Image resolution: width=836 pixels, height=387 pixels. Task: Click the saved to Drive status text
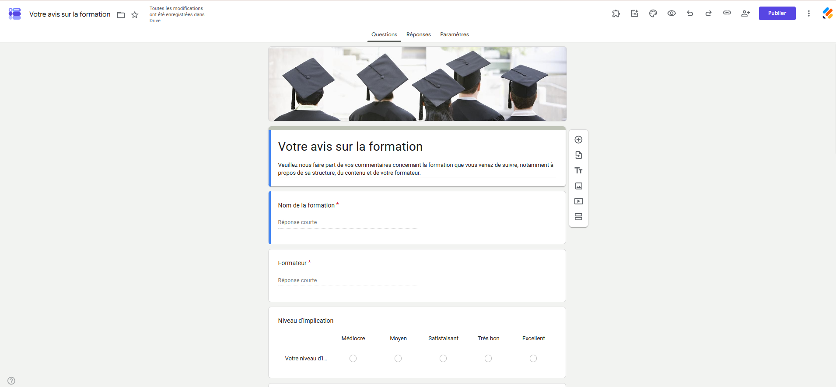177,14
